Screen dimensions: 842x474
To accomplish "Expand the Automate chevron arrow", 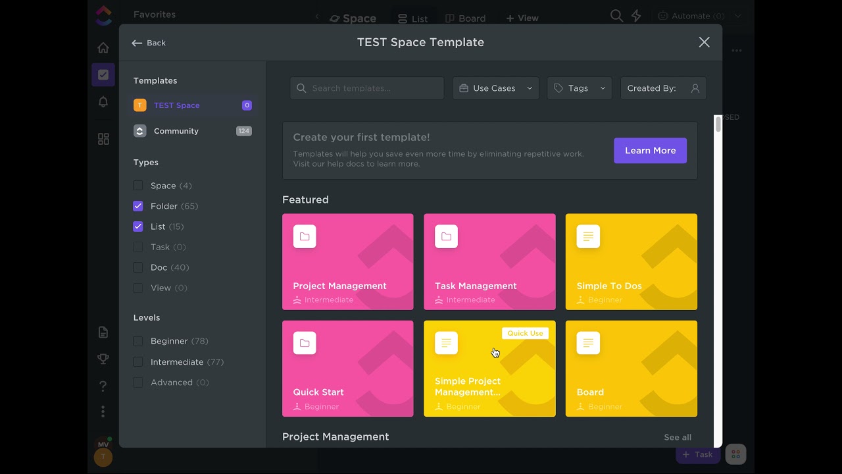I will (737, 16).
